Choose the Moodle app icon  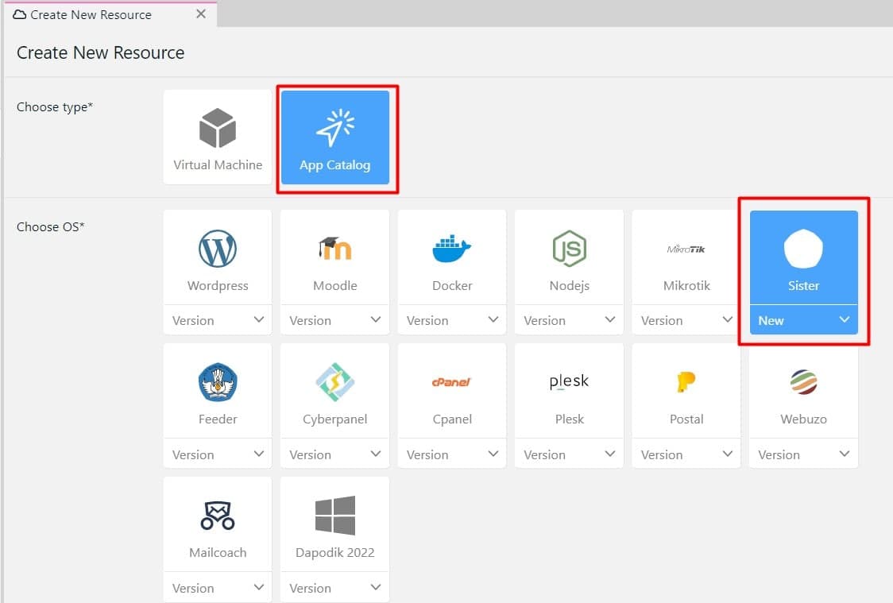pyautogui.click(x=334, y=249)
